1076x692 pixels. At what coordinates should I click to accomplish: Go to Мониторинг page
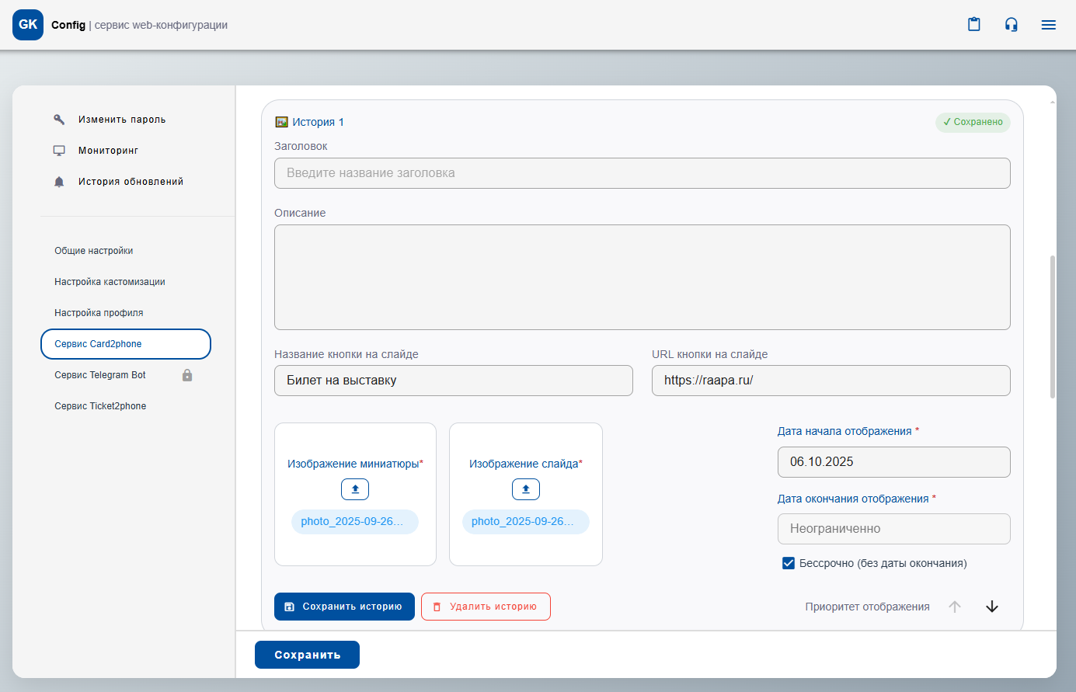[108, 151]
